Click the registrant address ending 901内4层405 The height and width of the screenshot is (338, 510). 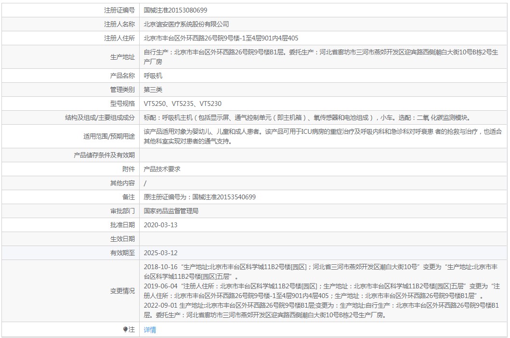point(221,38)
